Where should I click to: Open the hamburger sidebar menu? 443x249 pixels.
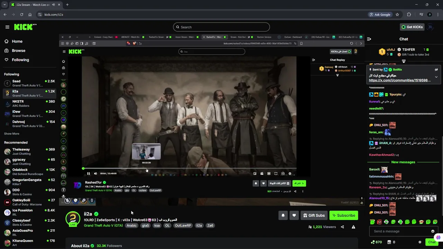pyautogui.click(x=7, y=27)
